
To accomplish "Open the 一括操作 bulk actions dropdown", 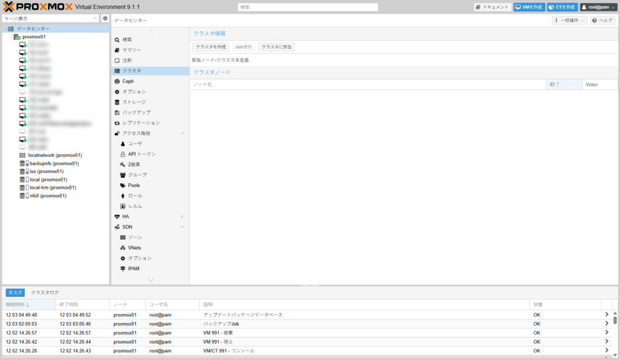I will (570, 21).
